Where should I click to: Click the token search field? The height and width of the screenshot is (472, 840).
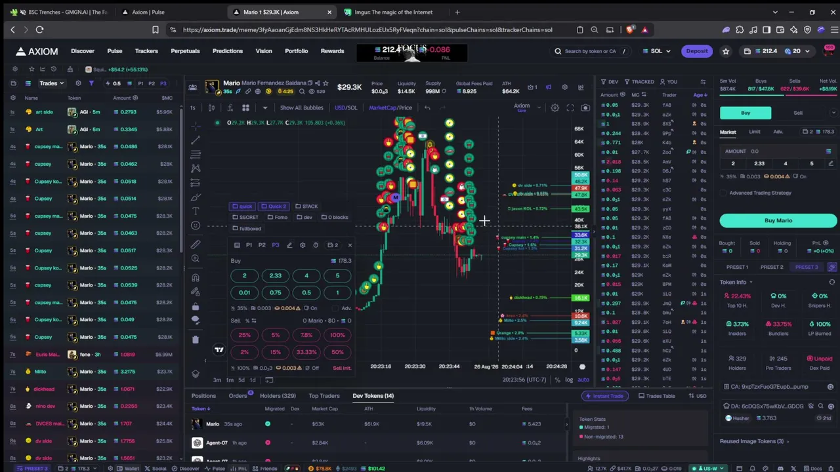click(x=591, y=51)
